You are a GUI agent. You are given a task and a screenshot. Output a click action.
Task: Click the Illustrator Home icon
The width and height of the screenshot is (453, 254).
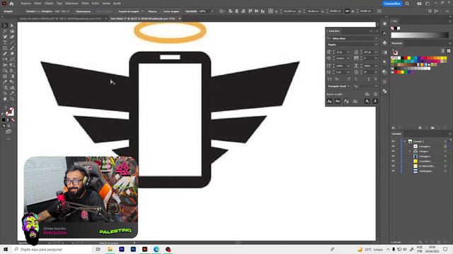[11, 4]
